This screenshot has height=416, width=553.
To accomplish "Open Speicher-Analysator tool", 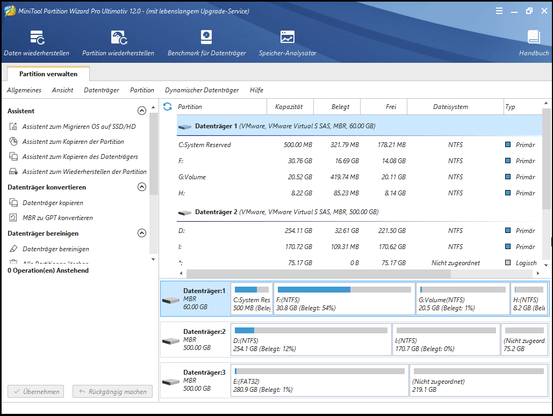I will tap(288, 43).
